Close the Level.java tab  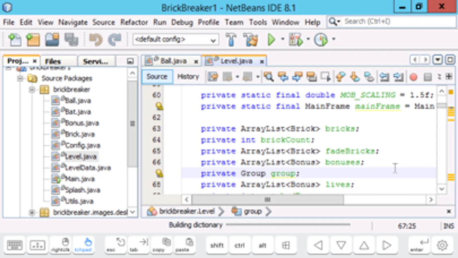point(262,61)
